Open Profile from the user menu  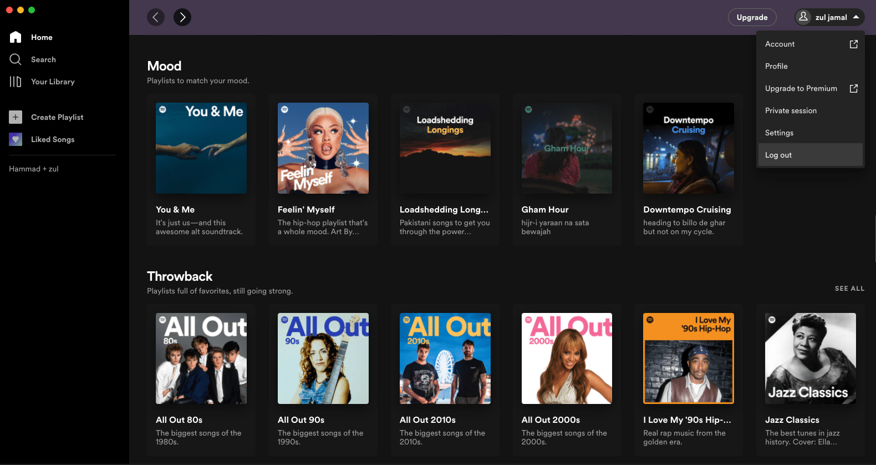tap(810, 66)
